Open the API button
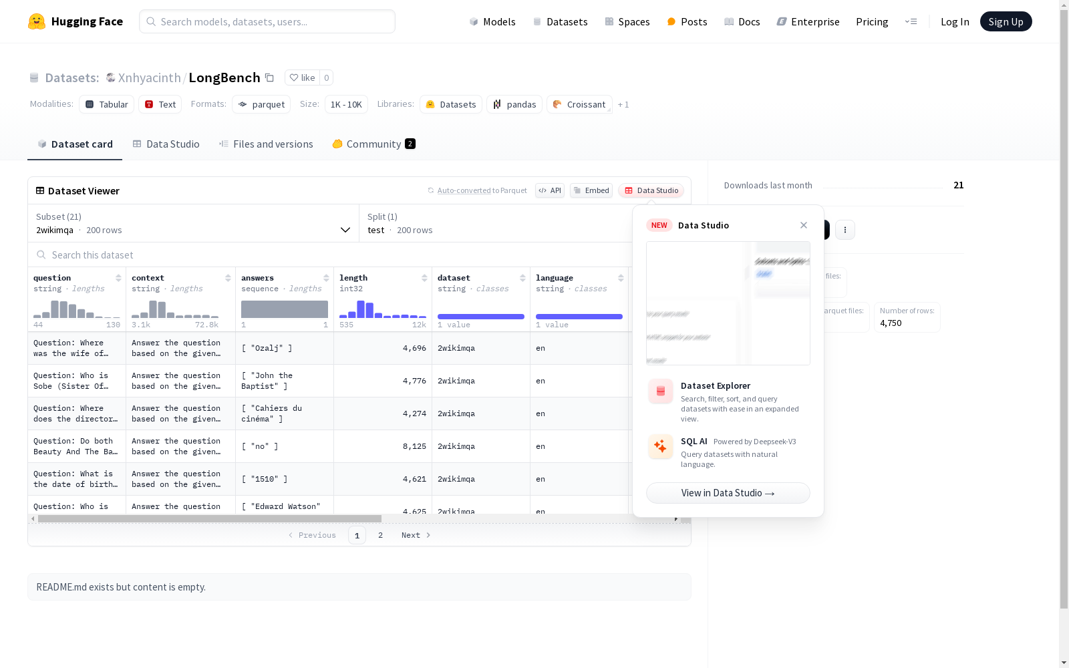Viewport: 1069px width, 668px height. click(550, 190)
